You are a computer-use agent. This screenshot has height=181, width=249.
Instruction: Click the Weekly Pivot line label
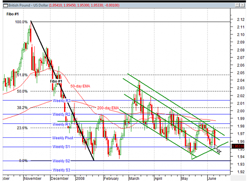coord(63,138)
